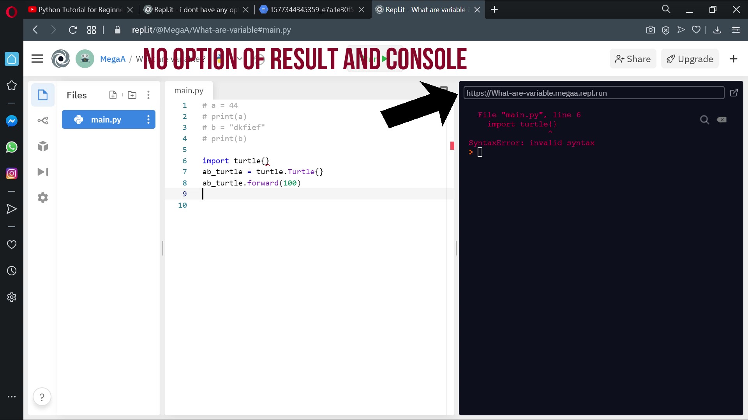Image resolution: width=748 pixels, height=420 pixels.
Task: Reload the current page
Action: [x=73, y=30]
